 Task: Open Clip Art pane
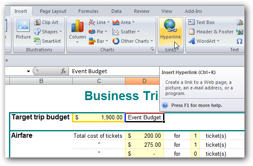tap(46, 22)
